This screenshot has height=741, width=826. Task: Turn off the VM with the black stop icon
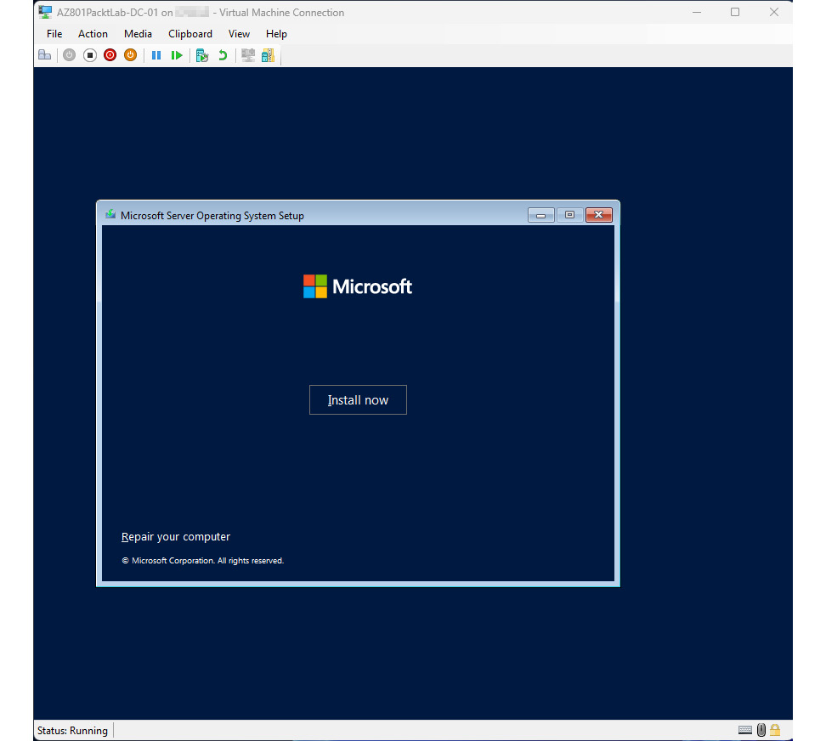point(90,55)
